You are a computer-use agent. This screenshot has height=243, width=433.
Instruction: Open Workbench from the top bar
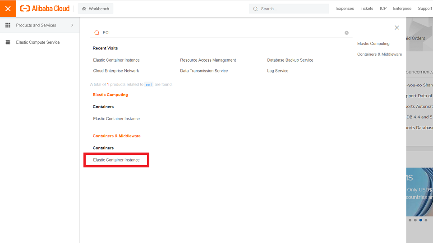(x=96, y=9)
